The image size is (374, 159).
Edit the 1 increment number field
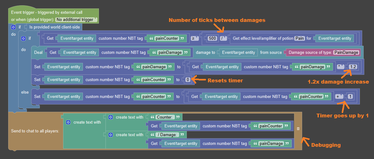350,96
